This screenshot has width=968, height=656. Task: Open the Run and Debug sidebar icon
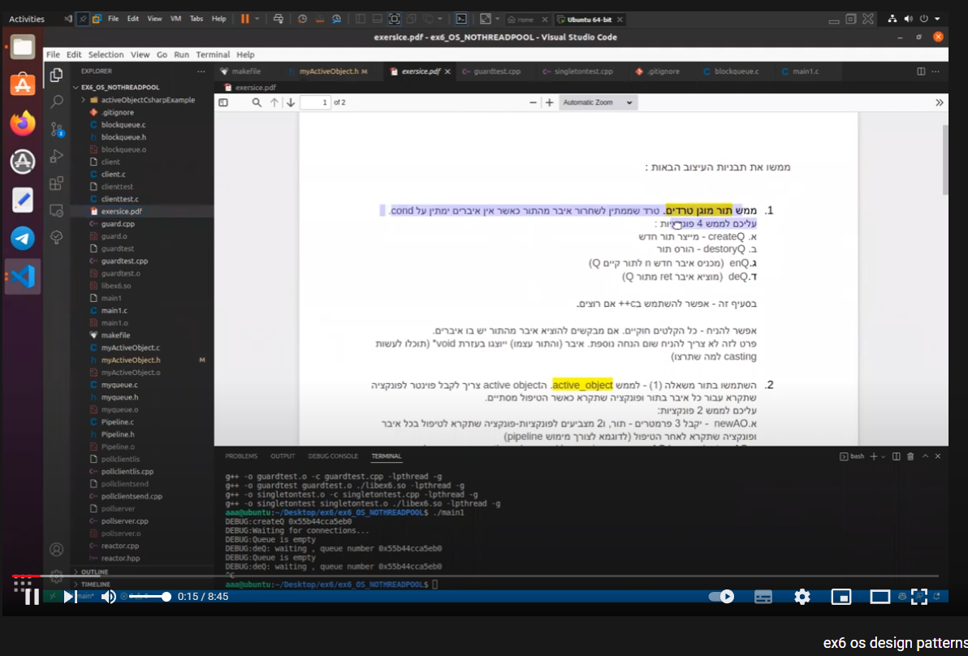pyautogui.click(x=58, y=155)
